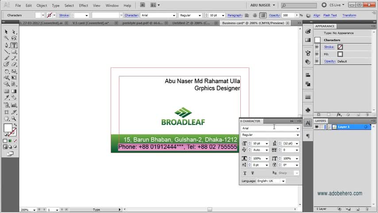Set paragraph align left in control bar
This screenshot has width=378, height=213.
point(247,15)
